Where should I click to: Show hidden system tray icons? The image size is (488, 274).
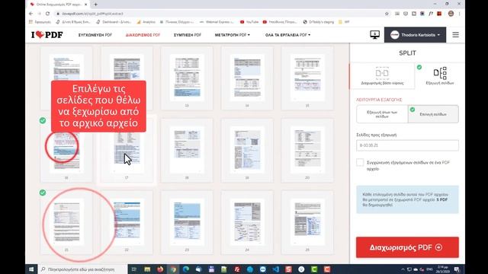[x=403, y=269]
